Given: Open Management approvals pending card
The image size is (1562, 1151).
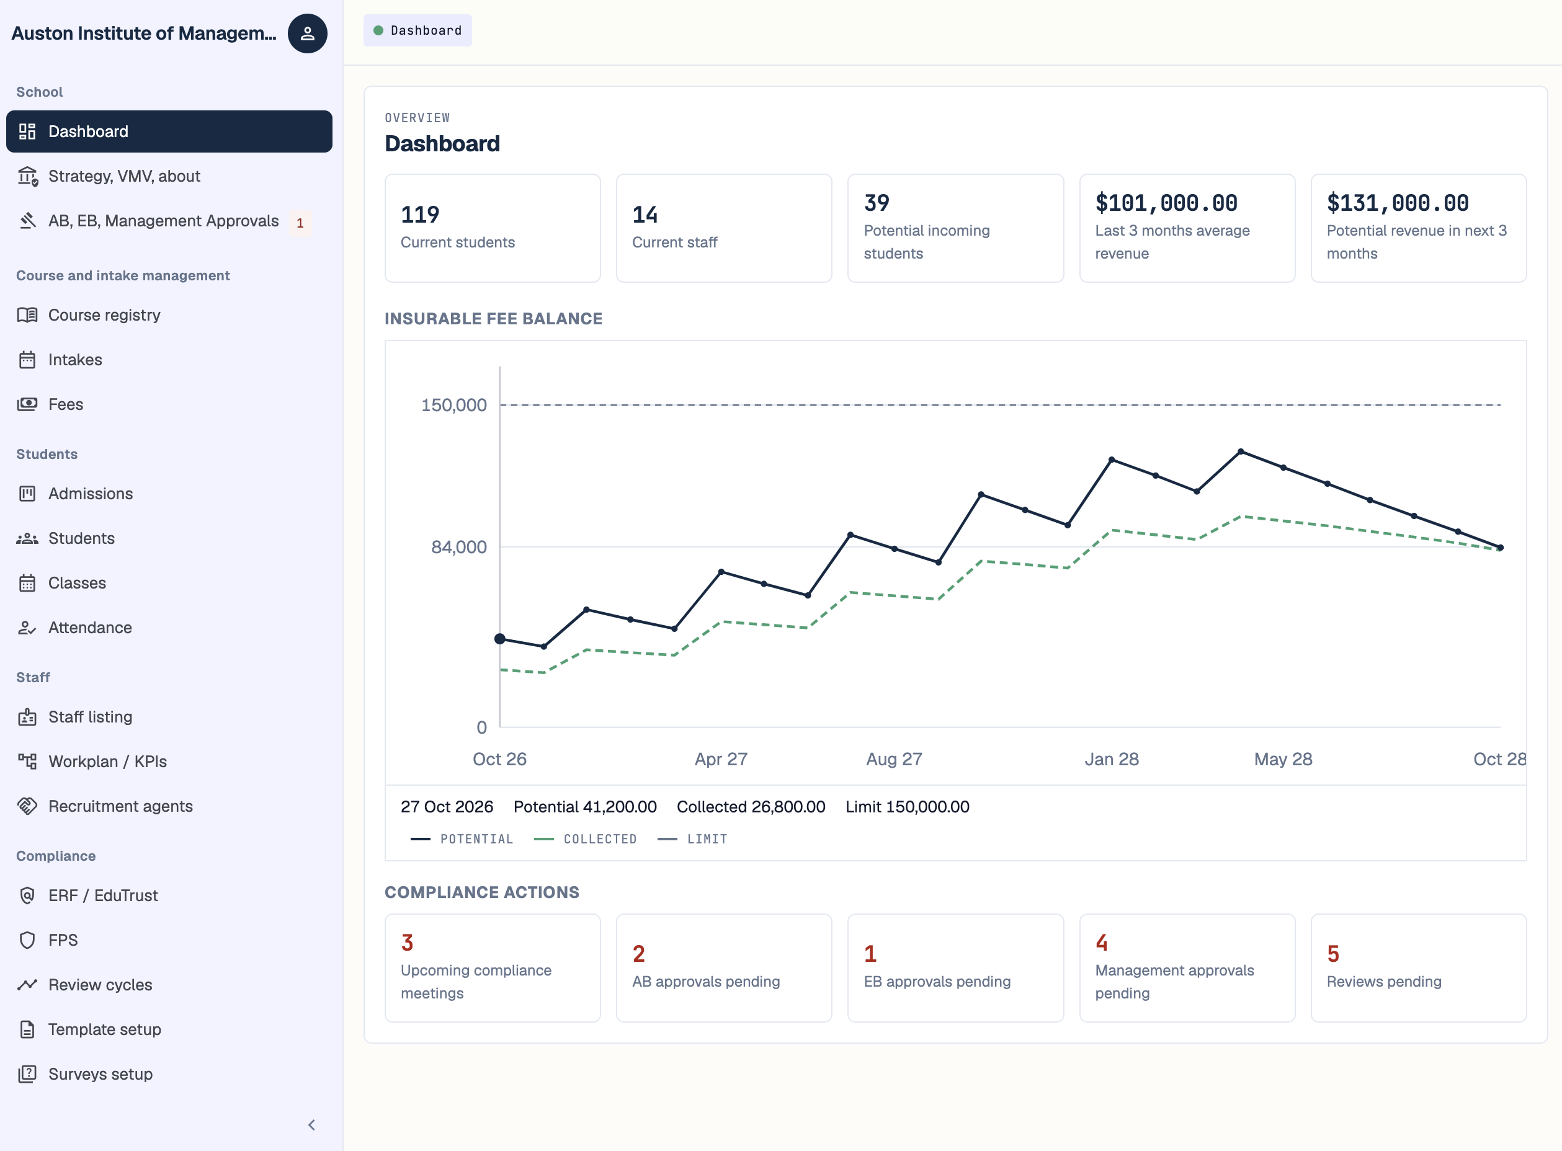Looking at the screenshot, I should pos(1187,968).
